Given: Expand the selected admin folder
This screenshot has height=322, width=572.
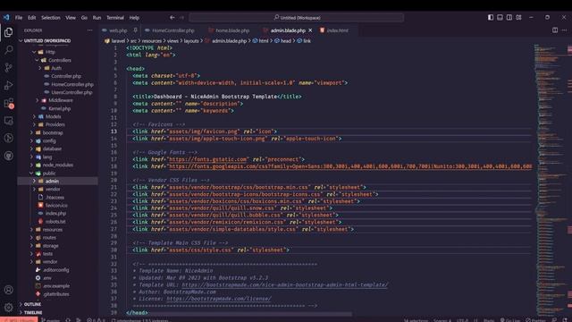Looking at the screenshot, I should click(x=34, y=181).
